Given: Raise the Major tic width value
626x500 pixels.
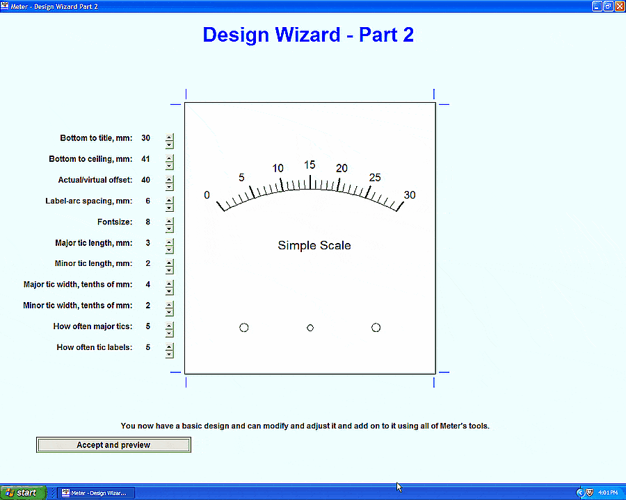Looking at the screenshot, I should [169, 283].
